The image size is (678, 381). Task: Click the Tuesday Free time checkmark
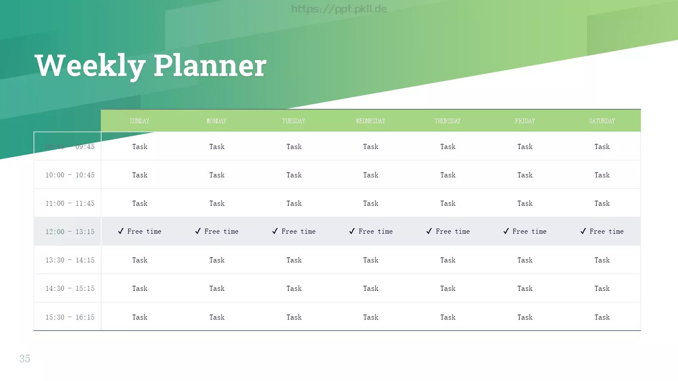tap(275, 231)
